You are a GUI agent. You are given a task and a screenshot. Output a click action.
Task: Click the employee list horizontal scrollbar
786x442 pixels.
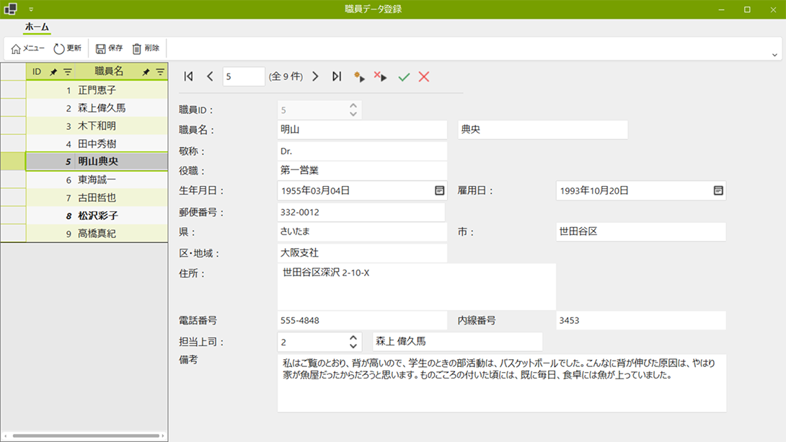[x=86, y=436]
